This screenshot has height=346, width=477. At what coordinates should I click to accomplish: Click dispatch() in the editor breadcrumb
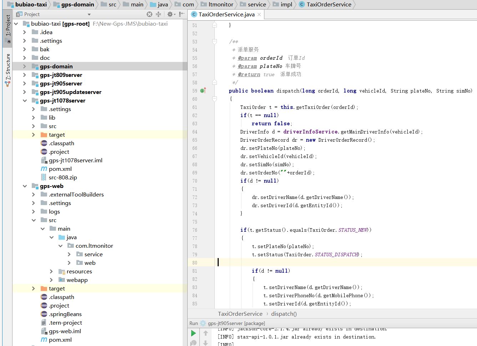pos(284,314)
